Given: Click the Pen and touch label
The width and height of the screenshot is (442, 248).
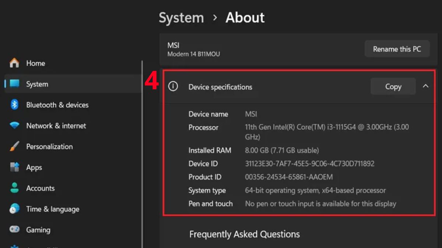Looking at the screenshot, I should (211, 204).
